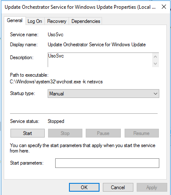Select the service name value UsoSvc
The image size is (171, 195).
[56, 35]
